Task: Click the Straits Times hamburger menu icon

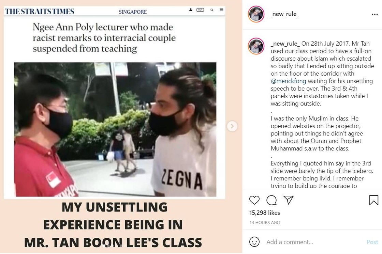Action: point(221,10)
